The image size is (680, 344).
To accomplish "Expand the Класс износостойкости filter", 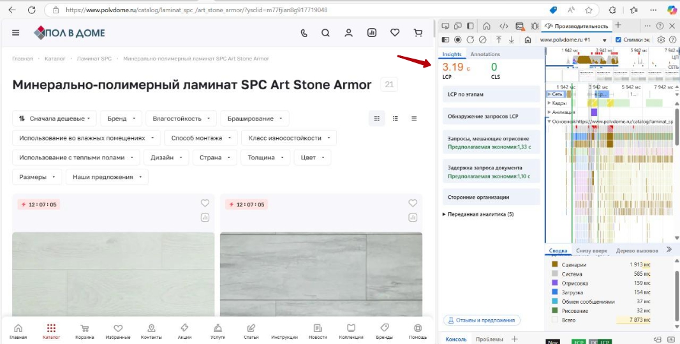I will pyautogui.click(x=289, y=138).
